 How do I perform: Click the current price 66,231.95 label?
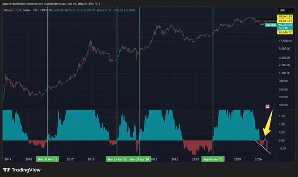coord(285,25)
